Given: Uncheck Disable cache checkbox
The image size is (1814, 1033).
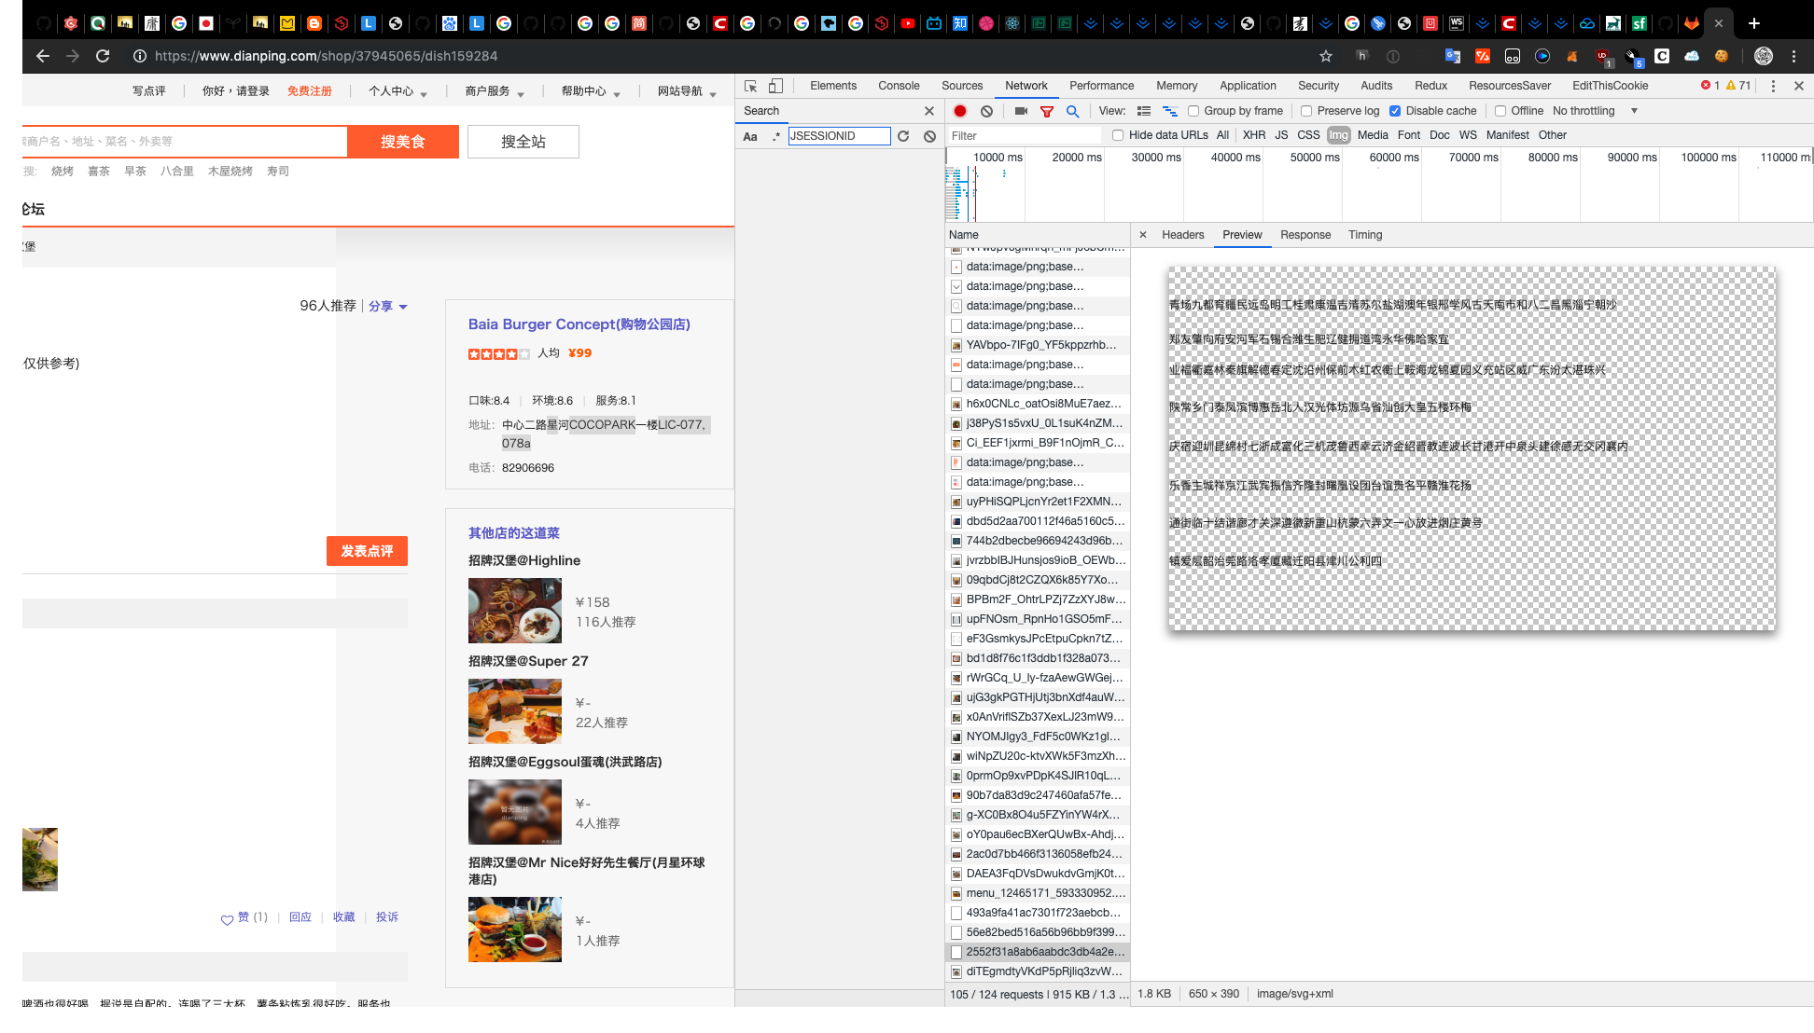Looking at the screenshot, I should [x=1395, y=111].
